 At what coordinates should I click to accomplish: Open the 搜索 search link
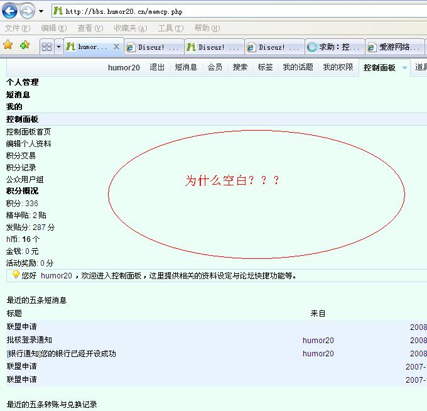tap(240, 67)
